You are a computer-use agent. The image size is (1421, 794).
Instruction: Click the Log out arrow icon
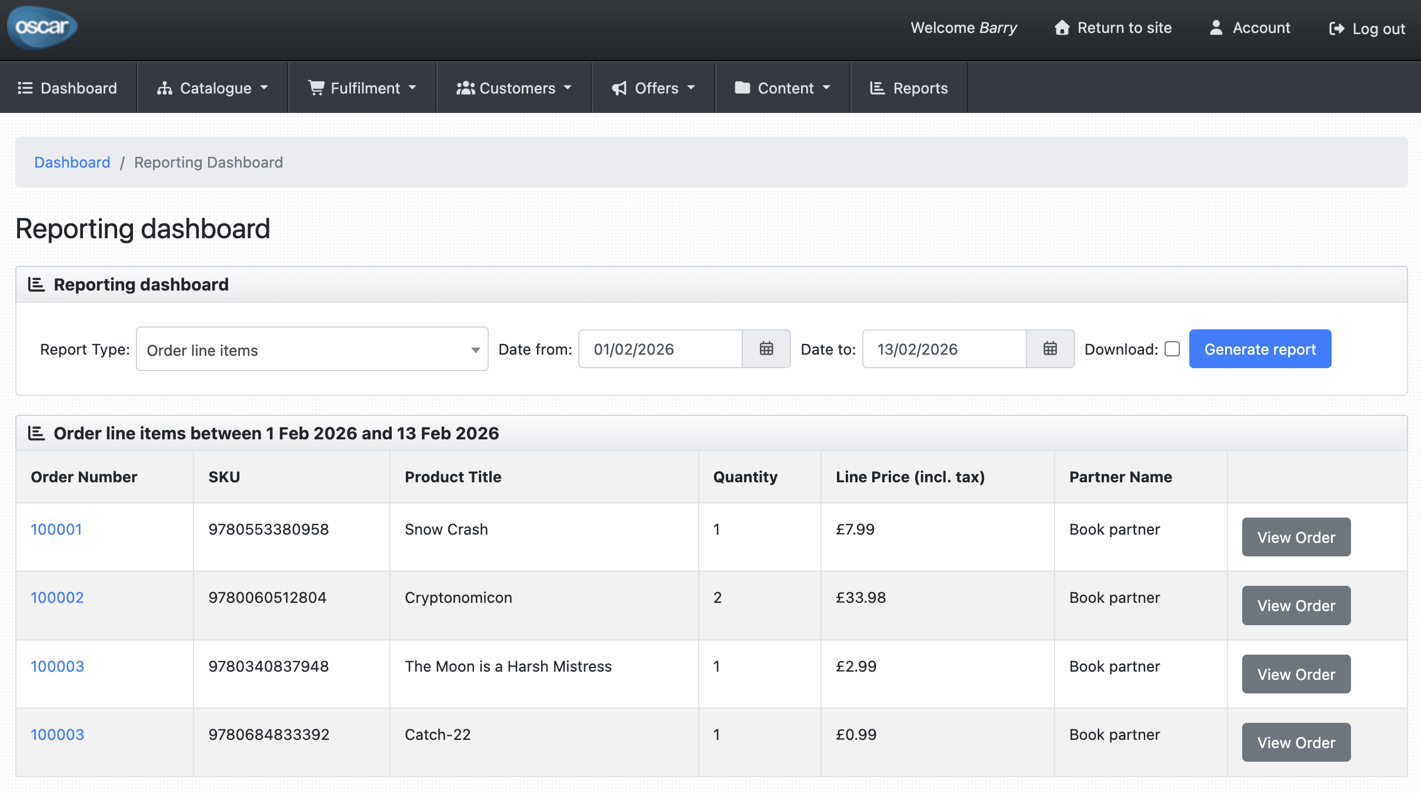click(x=1336, y=29)
